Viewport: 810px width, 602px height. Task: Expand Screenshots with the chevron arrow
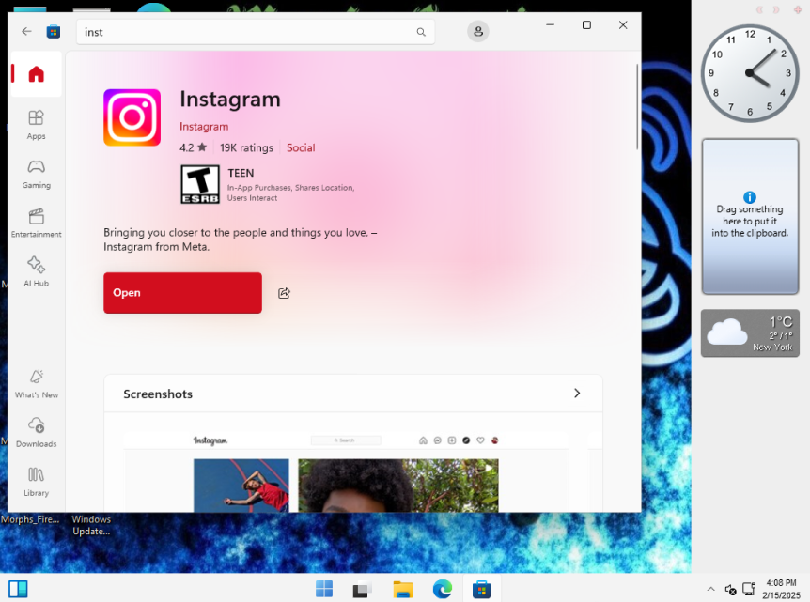[577, 394]
